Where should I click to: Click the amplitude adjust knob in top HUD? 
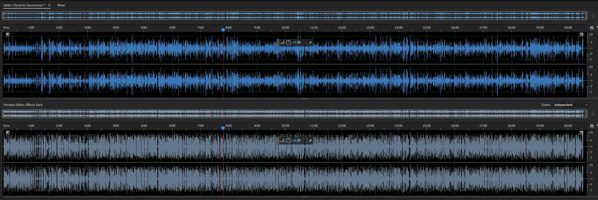[x=288, y=43]
